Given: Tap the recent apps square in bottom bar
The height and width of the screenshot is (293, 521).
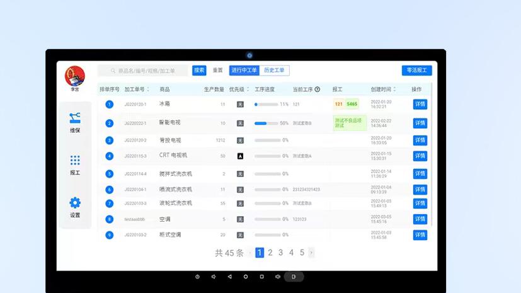Looking at the screenshot, I should click(262, 277).
